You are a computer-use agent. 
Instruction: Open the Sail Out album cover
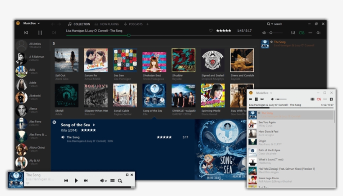(67, 60)
